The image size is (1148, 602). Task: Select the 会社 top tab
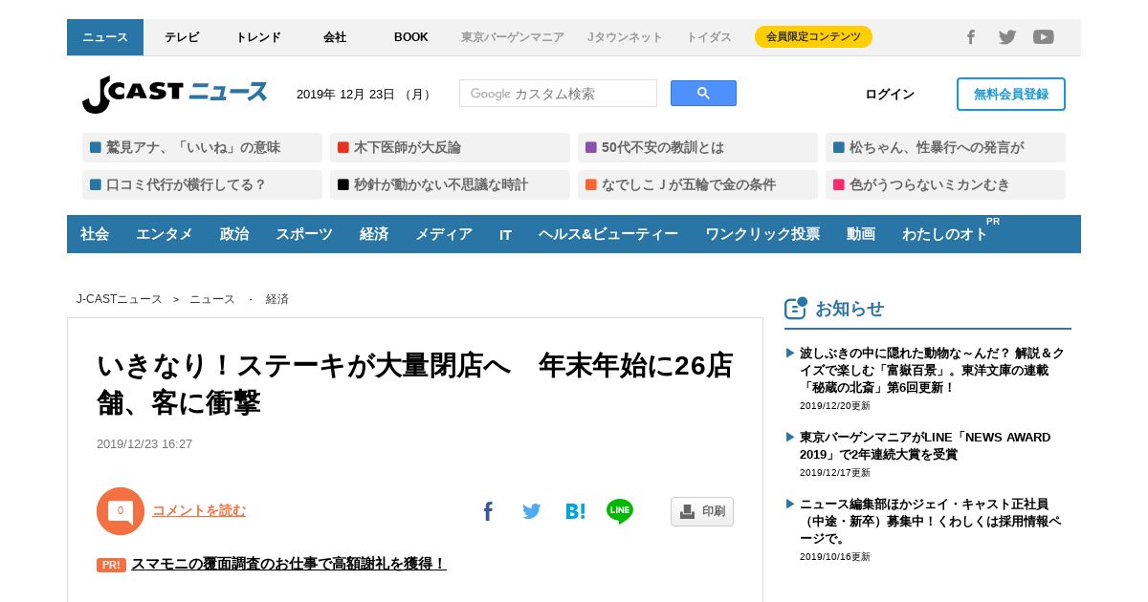pos(335,37)
